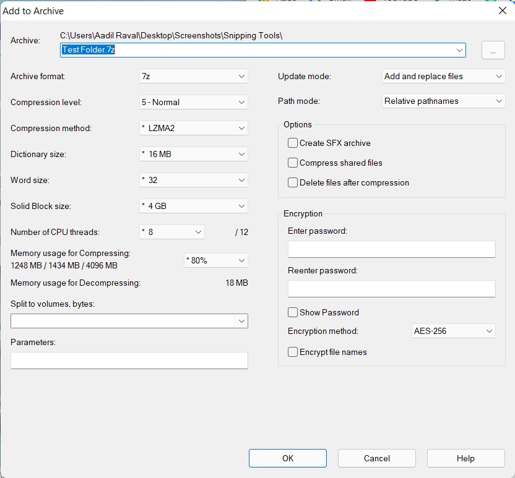Open Help for archive options

465,458
